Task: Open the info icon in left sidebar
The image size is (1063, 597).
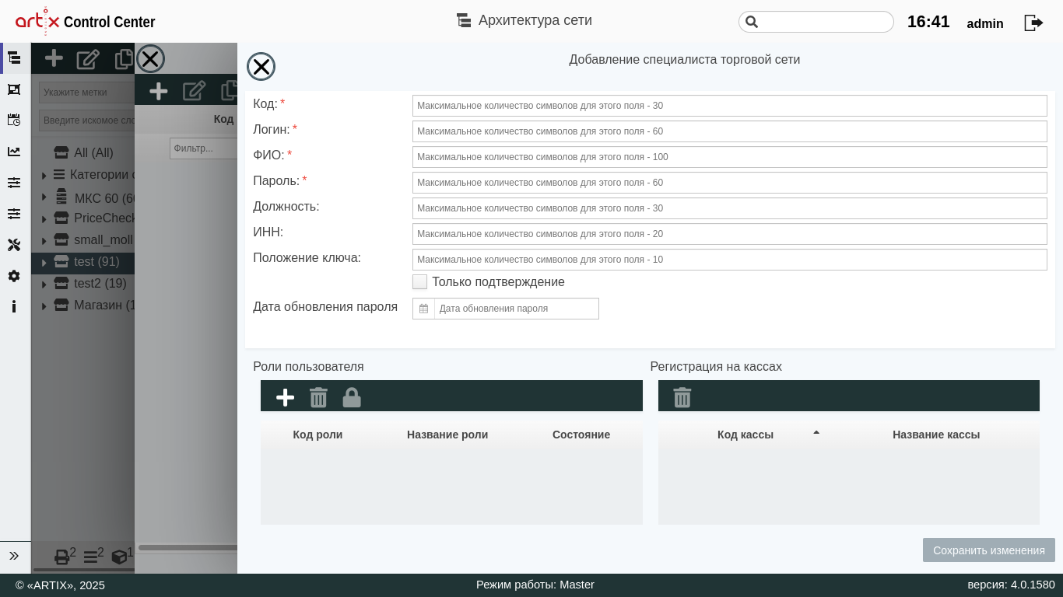Action: tap(14, 306)
